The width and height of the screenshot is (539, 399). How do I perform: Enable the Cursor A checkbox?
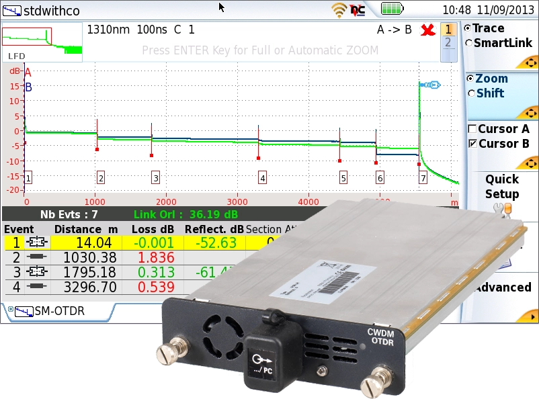pos(472,129)
